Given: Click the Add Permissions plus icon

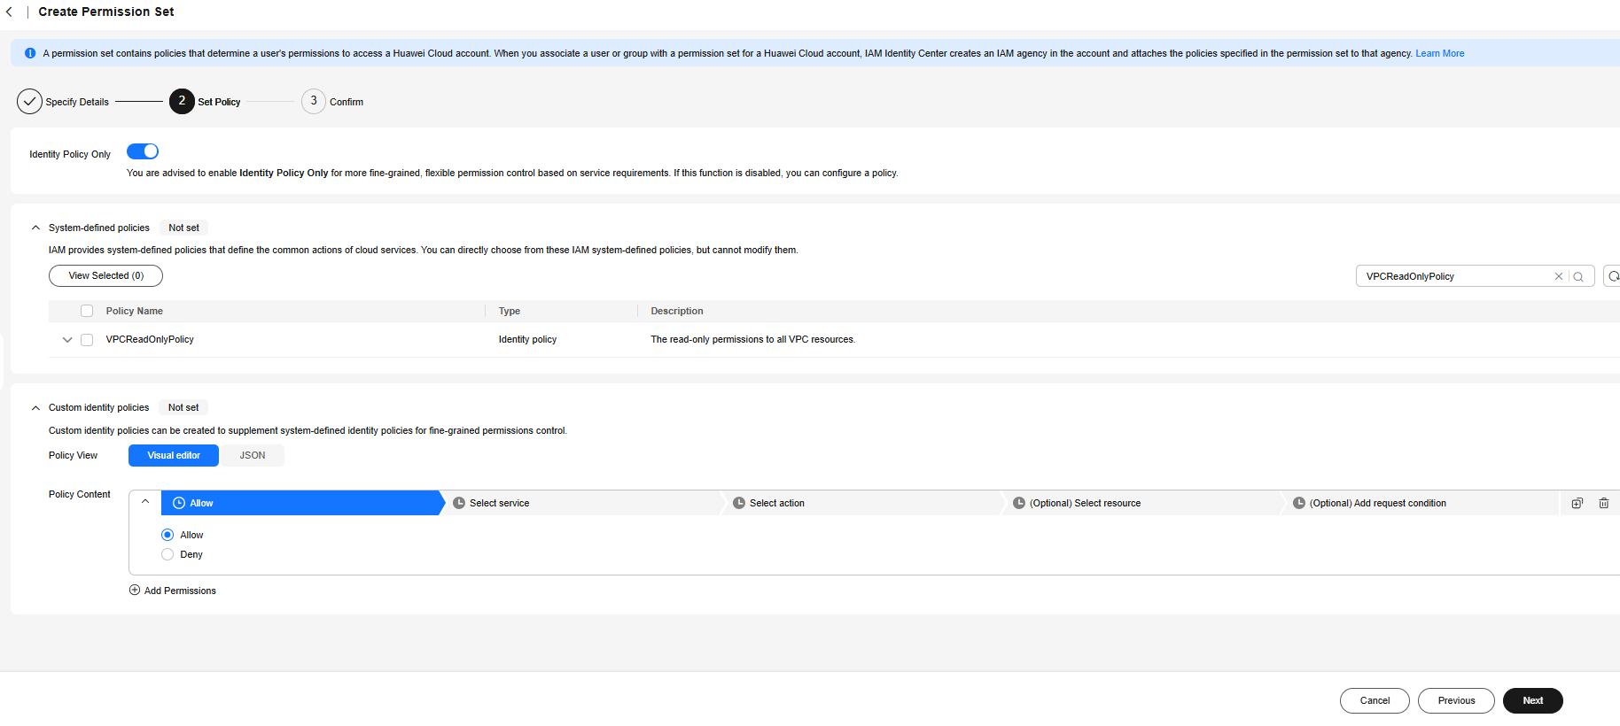Looking at the screenshot, I should pos(135,591).
